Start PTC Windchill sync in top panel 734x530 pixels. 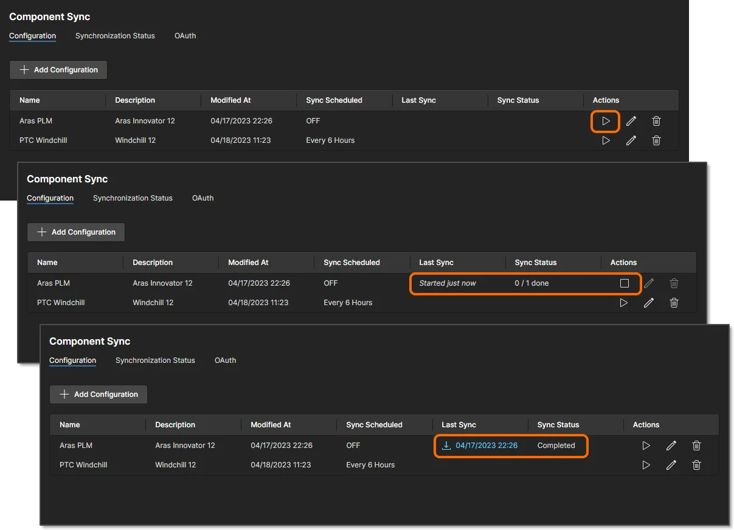[x=606, y=140]
